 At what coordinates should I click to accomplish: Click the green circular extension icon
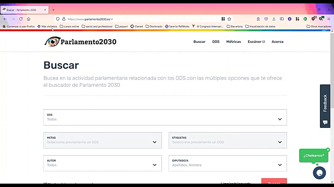click(x=305, y=19)
